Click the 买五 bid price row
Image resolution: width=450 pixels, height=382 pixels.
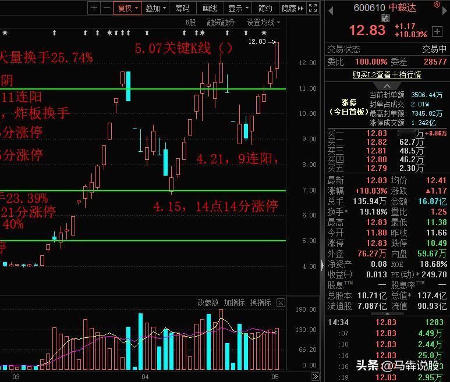[x=387, y=168]
